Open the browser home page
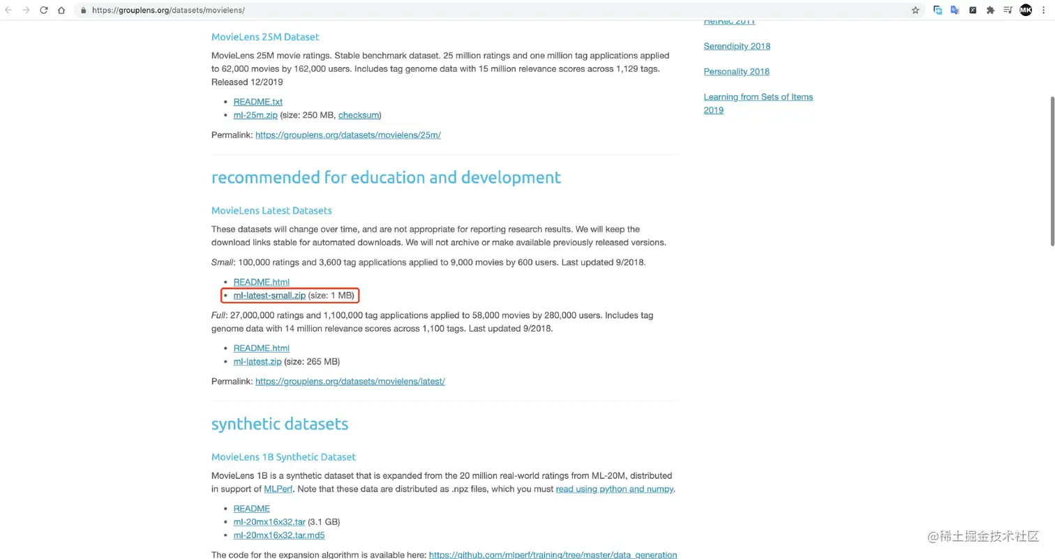The height and width of the screenshot is (559, 1055). [x=61, y=10]
